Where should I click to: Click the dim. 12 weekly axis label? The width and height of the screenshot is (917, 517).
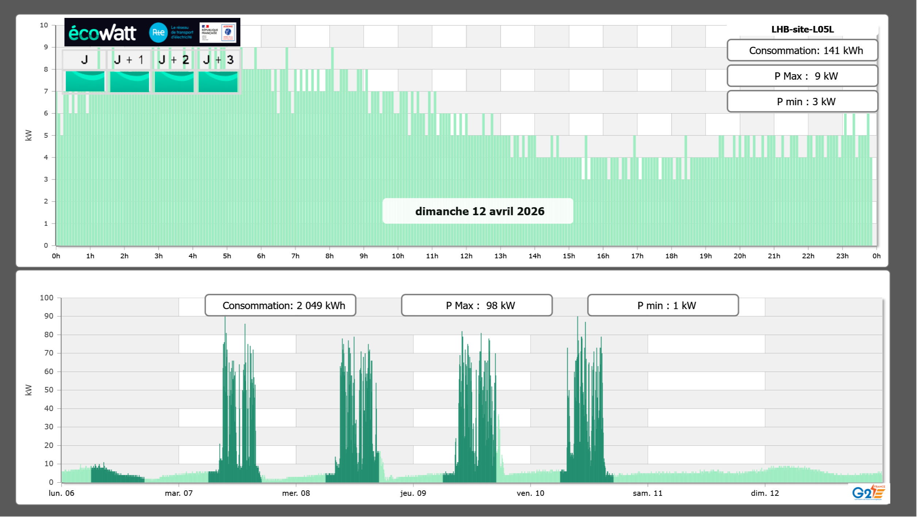pyautogui.click(x=765, y=493)
